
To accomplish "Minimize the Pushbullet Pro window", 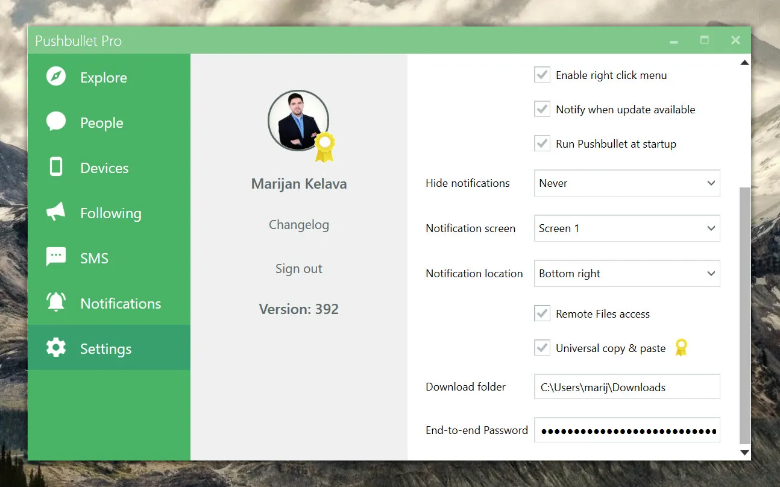I will click(674, 41).
